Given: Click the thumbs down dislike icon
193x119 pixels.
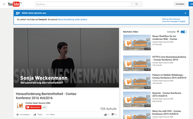Looking at the screenshot, I should [113, 114].
